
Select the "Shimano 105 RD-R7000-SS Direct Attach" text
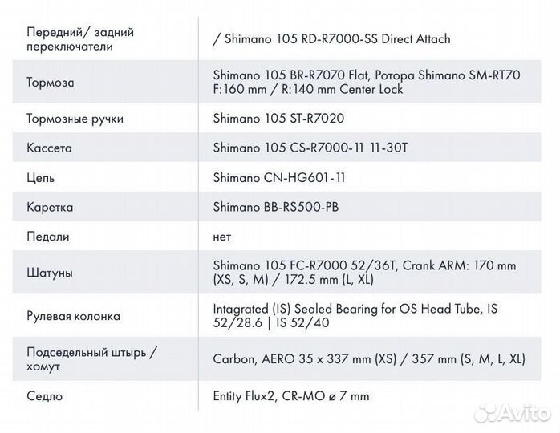(335, 38)
